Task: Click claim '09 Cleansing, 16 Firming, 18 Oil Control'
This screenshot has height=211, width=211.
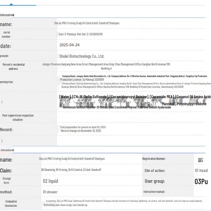Action: [x=71, y=170]
